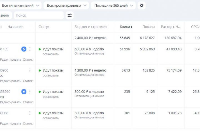This screenshot has height=133, width=200.
Task: Open the "Последние 365 дней" period dropdown
Action: (113, 5)
